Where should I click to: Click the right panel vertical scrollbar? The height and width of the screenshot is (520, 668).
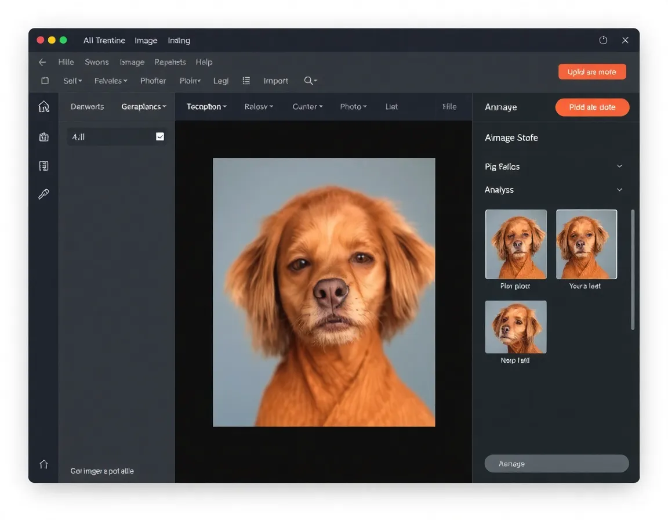pyautogui.click(x=633, y=270)
